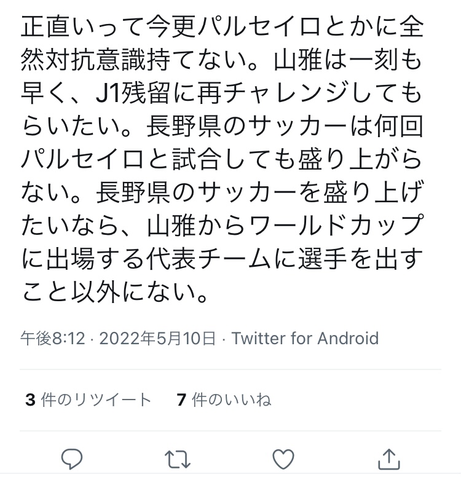Tap the retweet arrows icon

(x=178, y=459)
